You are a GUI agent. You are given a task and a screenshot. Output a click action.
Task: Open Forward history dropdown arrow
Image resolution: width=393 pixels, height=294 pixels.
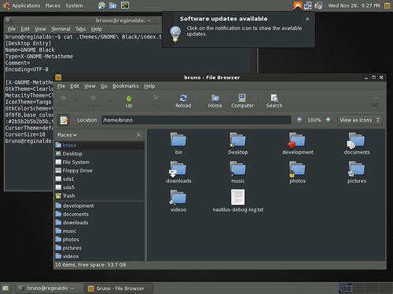[x=110, y=100]
